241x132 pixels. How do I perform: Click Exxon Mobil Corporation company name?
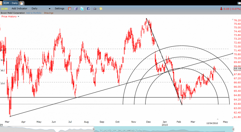[x=13, y=13]
